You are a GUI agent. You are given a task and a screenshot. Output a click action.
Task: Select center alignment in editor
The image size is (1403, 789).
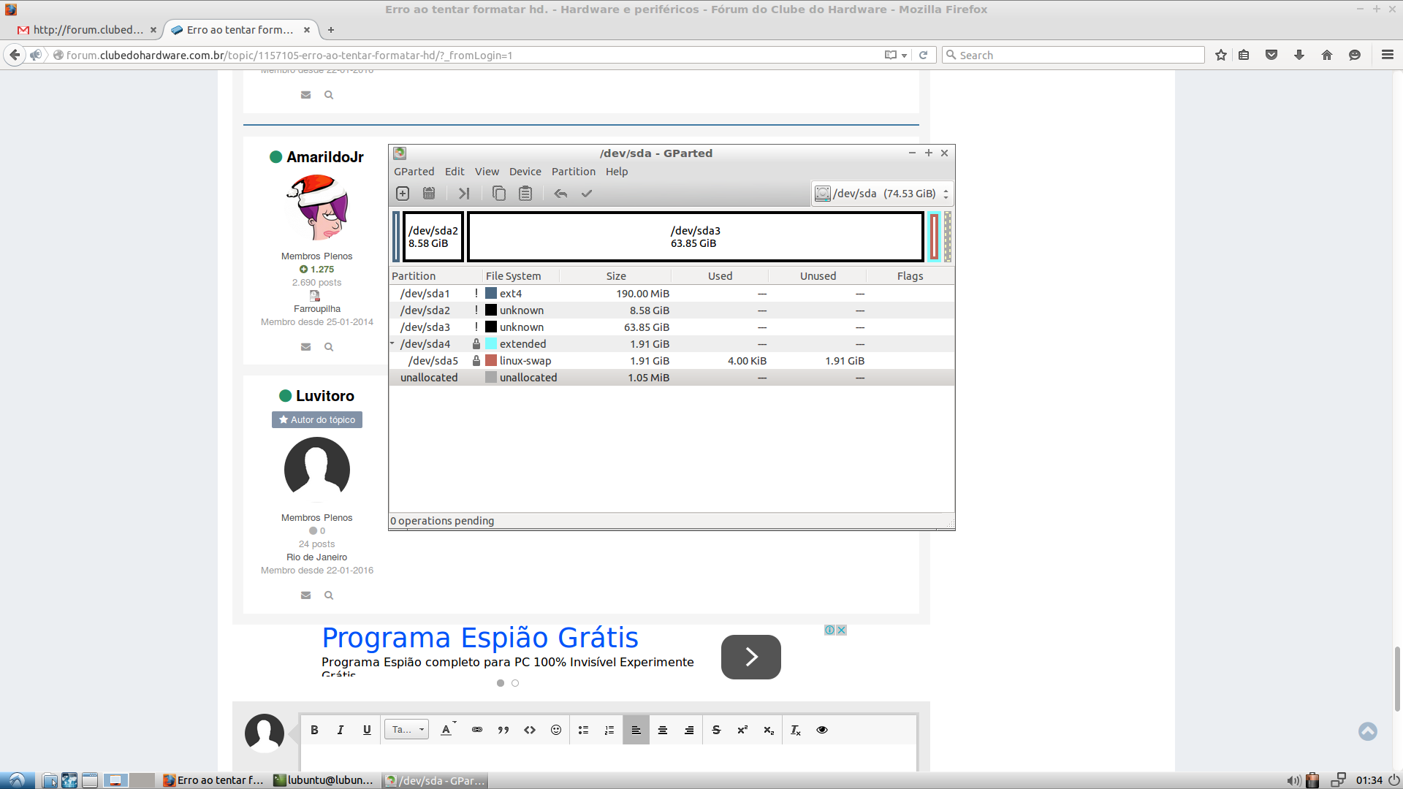coord(663,730)
